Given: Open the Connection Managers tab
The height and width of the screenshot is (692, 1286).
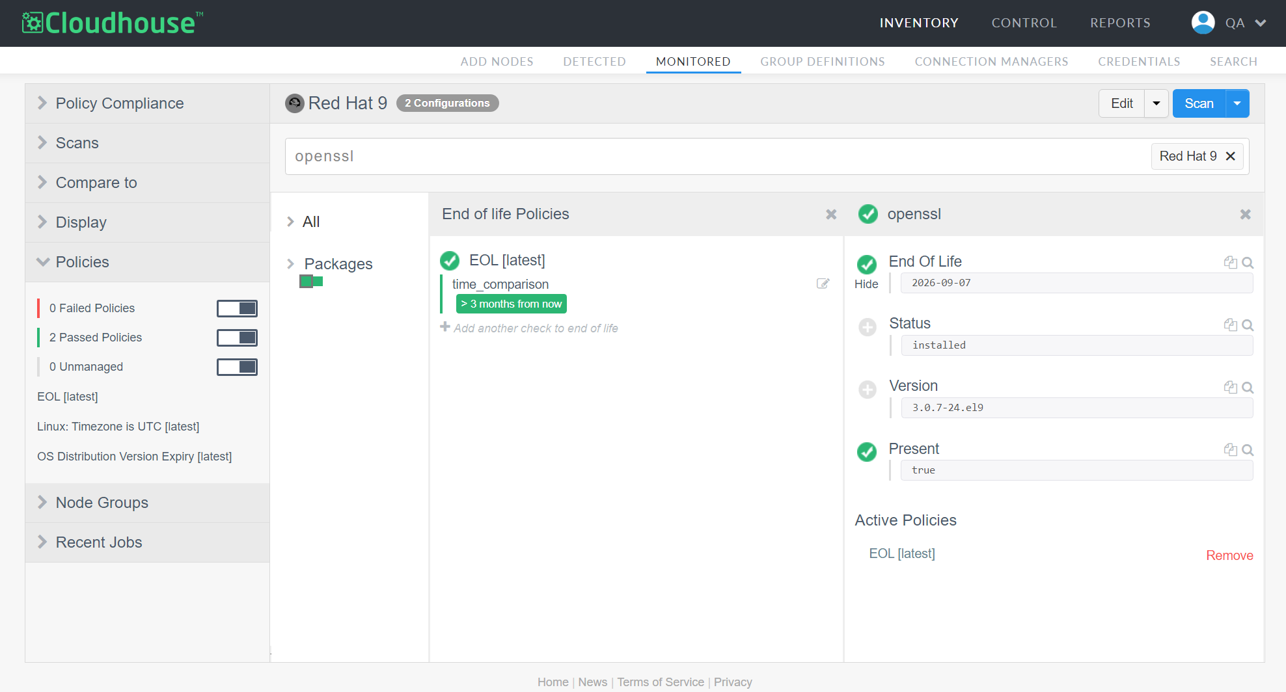Looking at the screenshot, I should pyautogui.click(x=991, y=61).
